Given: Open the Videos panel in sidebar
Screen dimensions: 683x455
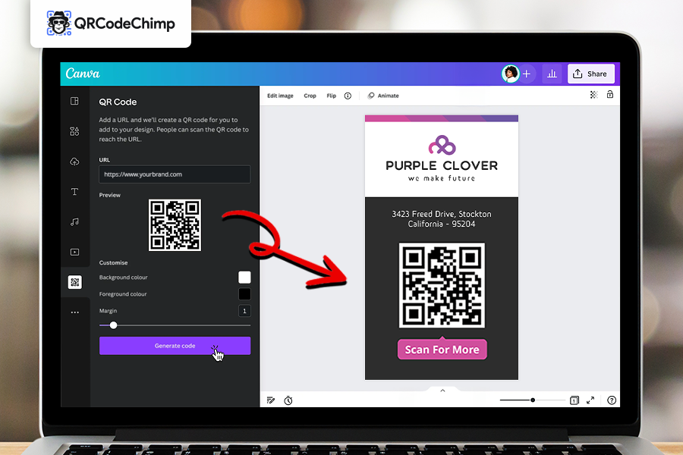Looking at the screenshot, I should pyautogui.click(x=74, y=252).
